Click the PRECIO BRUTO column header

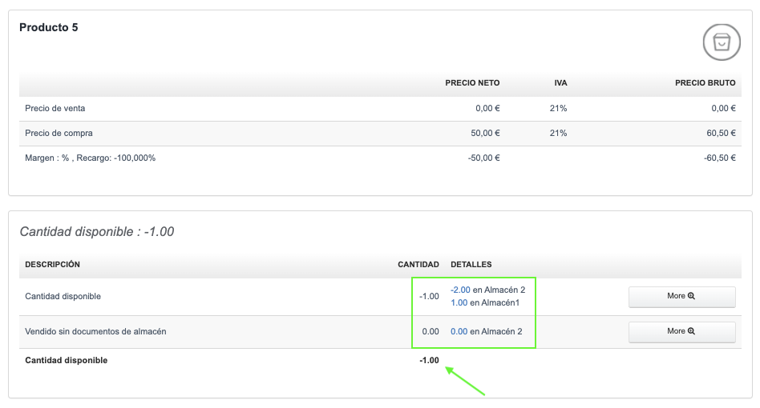coord(705,83)
